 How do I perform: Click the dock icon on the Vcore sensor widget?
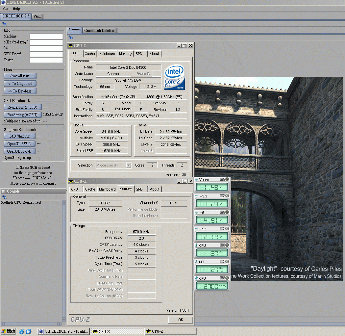(222, 179)
